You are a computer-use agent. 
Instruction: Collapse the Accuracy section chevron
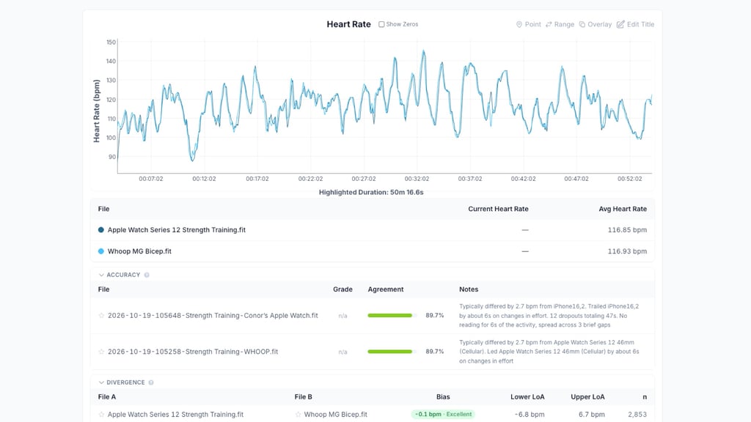tap(101, 275)
